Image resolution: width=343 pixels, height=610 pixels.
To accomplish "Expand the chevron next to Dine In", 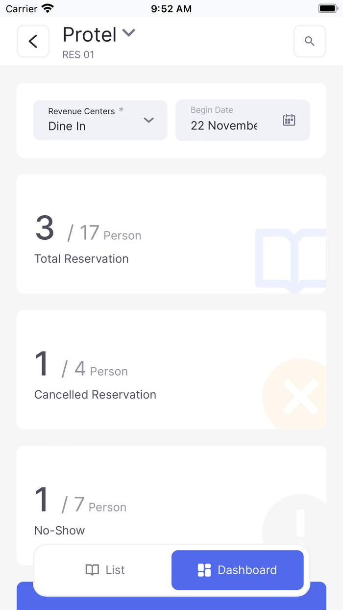I will pyautogui.click(x=148, y=120).
